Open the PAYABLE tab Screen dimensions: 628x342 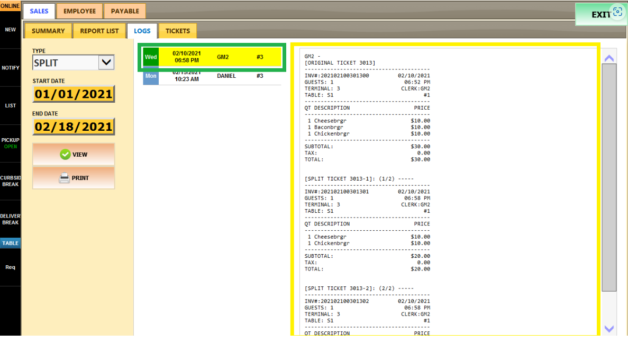pyautogui.click(x=124, y=11)
